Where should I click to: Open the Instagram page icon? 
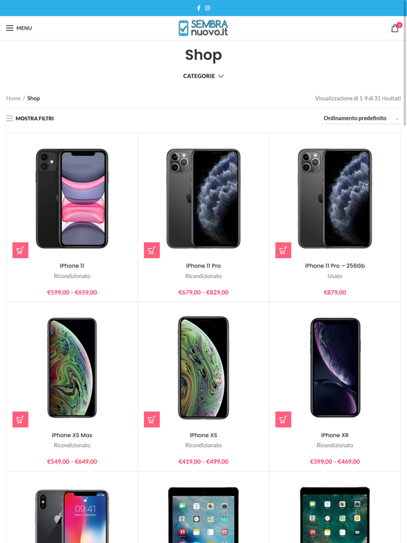pos(208,8)
